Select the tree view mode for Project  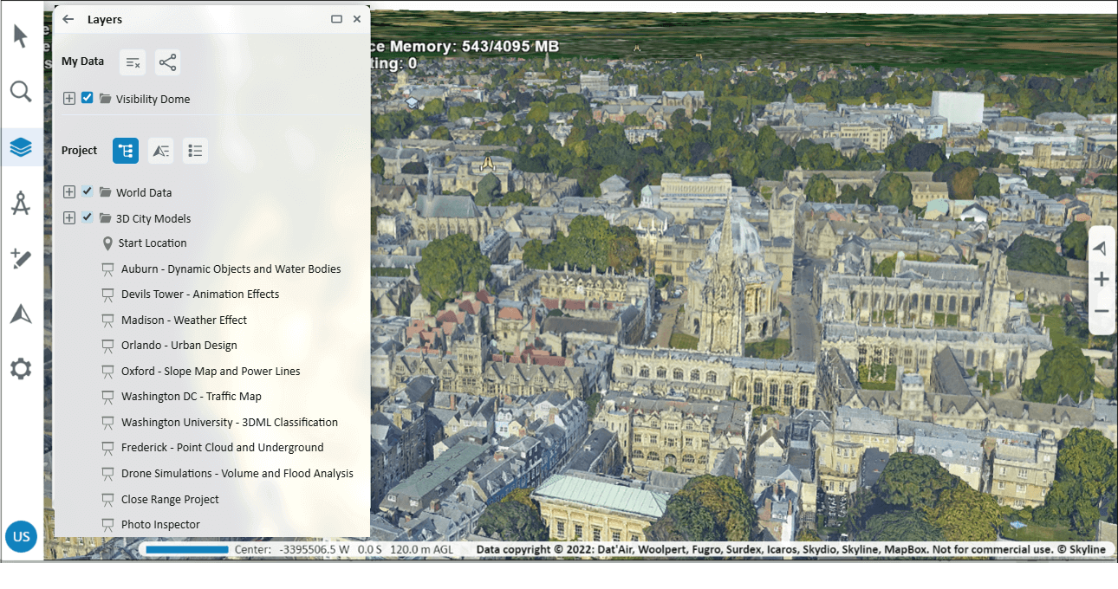coord(126,150)
